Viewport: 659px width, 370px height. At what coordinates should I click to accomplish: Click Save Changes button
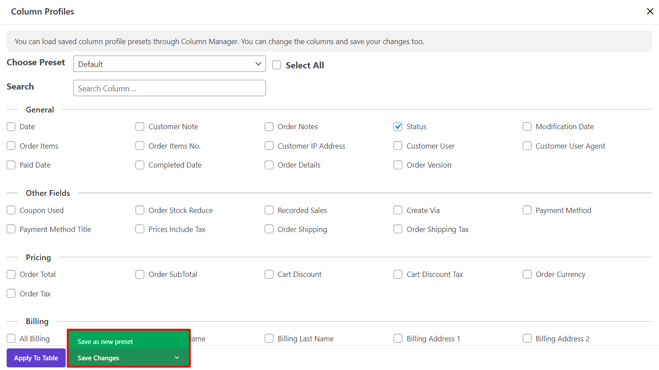pos(98,358)
